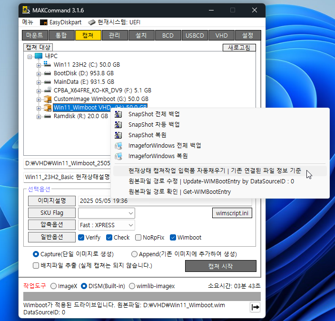Click the Windows drive icon for Win11 23H2 (C:)
The height and width of the screenshot is (321, 335).
point(47,64)
